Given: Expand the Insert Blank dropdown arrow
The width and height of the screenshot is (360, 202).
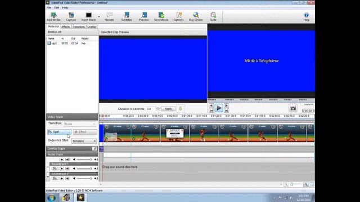Looking at the screenshot, I should tap(99, 17).
